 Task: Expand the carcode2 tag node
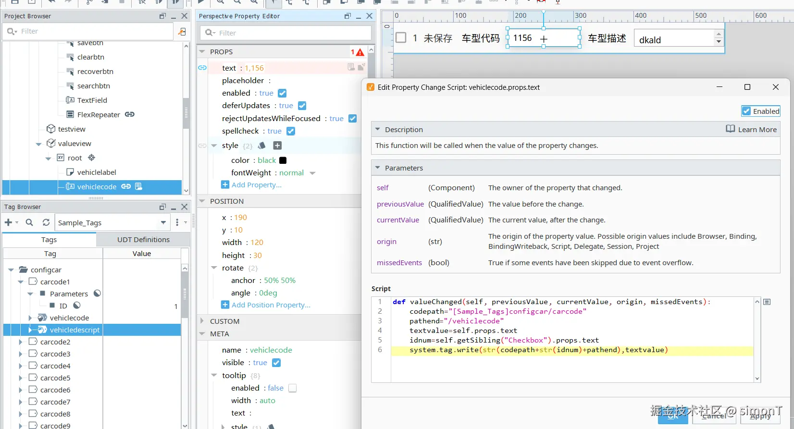21,342
